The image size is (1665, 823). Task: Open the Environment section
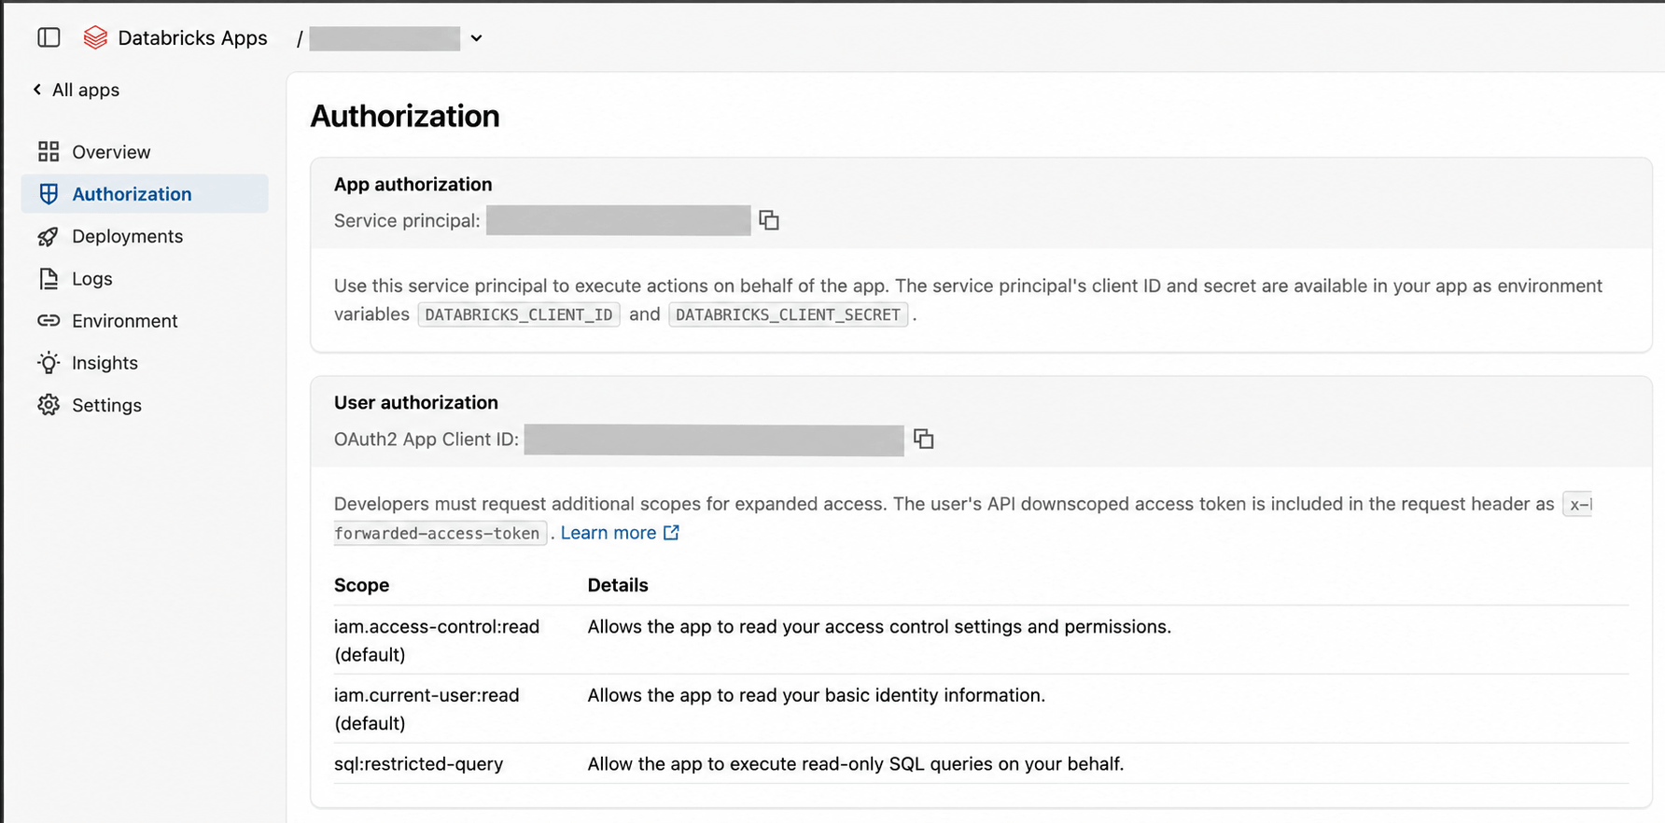click(145, 320)
